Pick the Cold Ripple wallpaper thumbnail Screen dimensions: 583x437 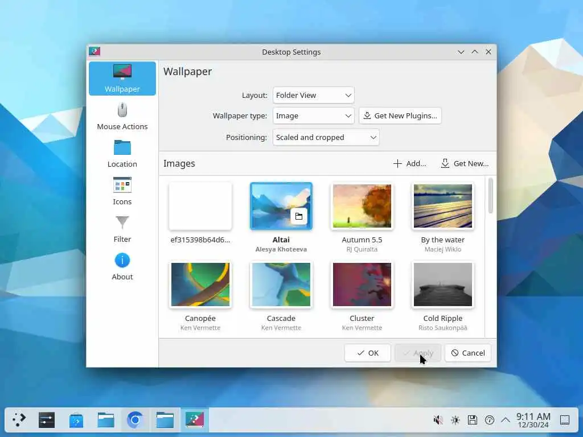443,285
